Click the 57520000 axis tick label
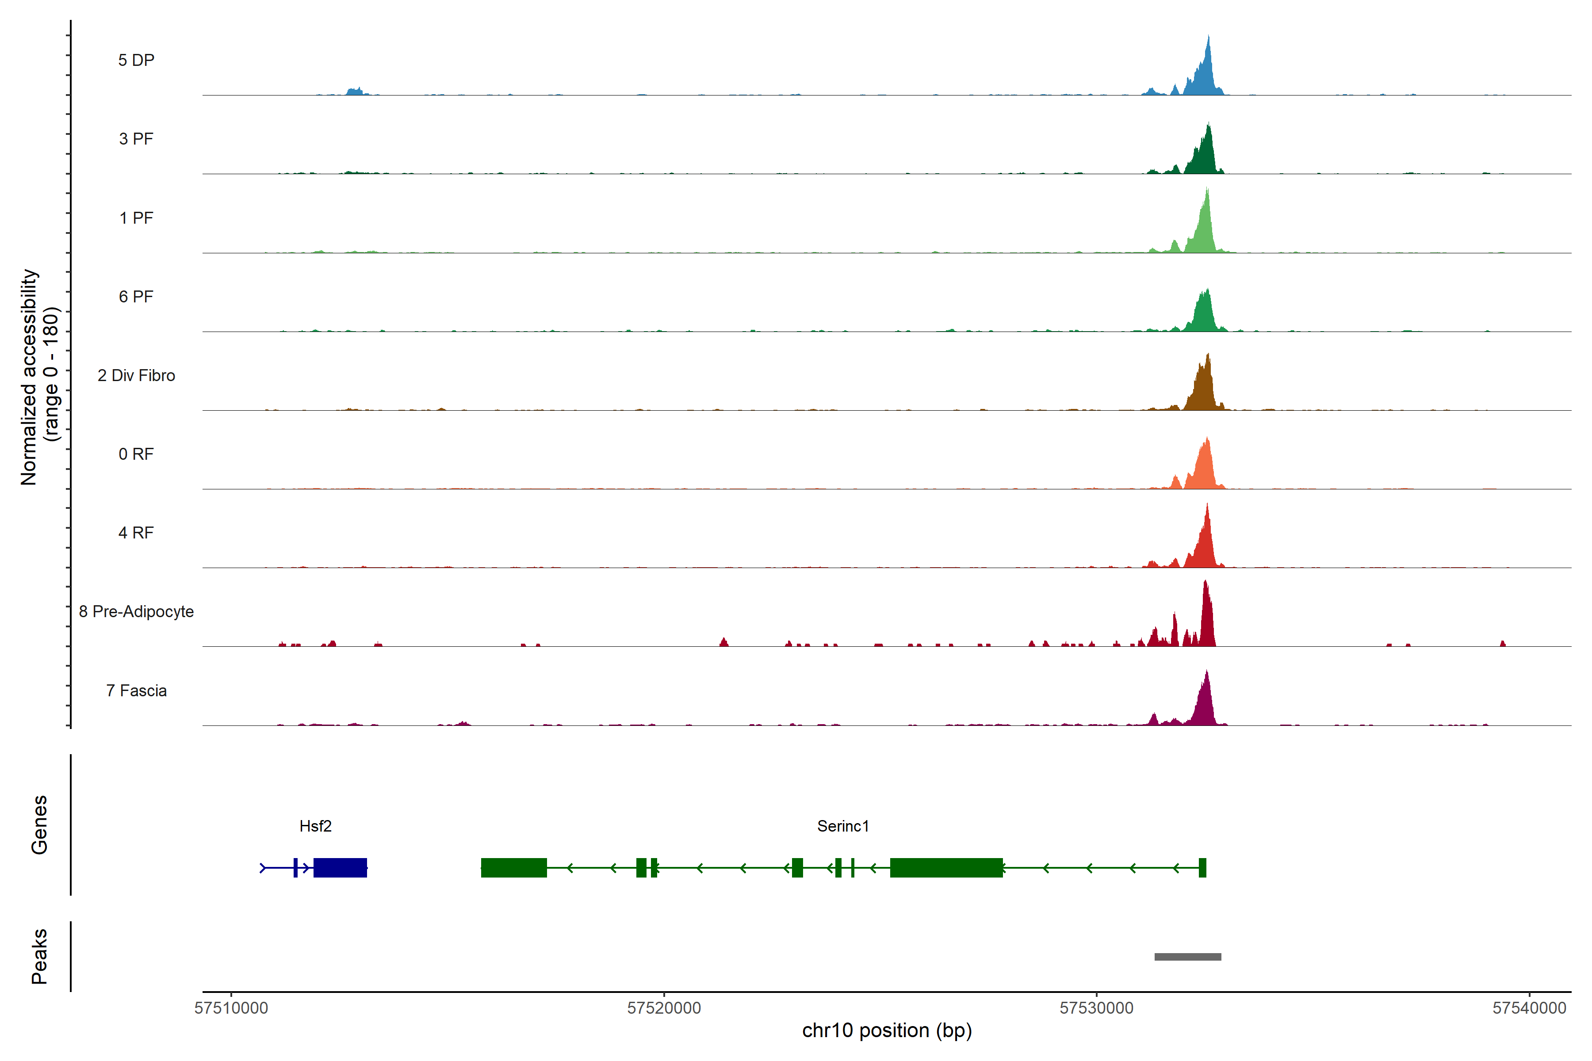Screen dimensions: 1592x1061 663,1008
